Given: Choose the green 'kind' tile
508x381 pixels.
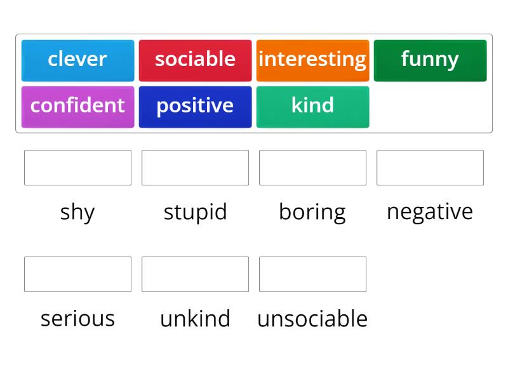Looking at the screenshot, I should click(x=312, y=106).
